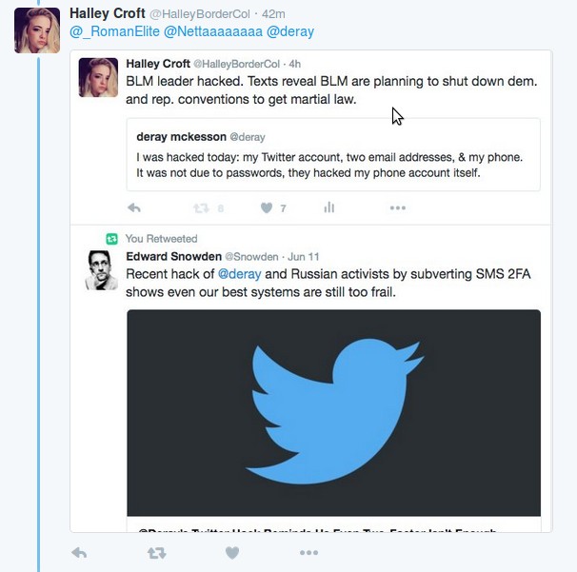
Task: Open Halley Croft's large profile avatar
Action: (37, 30)
